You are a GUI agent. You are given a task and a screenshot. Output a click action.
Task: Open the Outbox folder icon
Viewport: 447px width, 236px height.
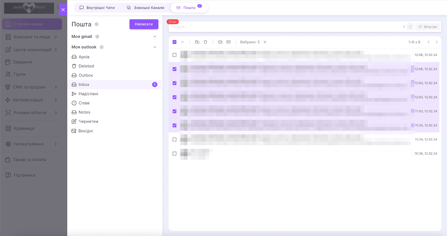74,75
